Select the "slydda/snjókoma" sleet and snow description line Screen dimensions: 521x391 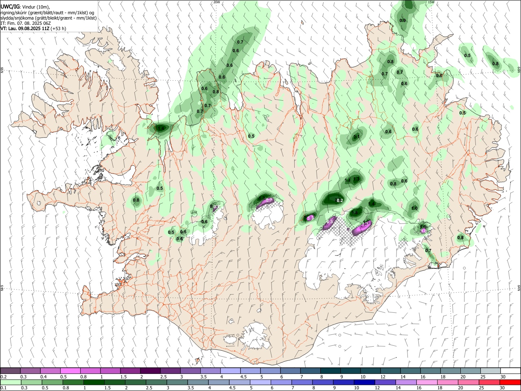click(x=48, y=18)
